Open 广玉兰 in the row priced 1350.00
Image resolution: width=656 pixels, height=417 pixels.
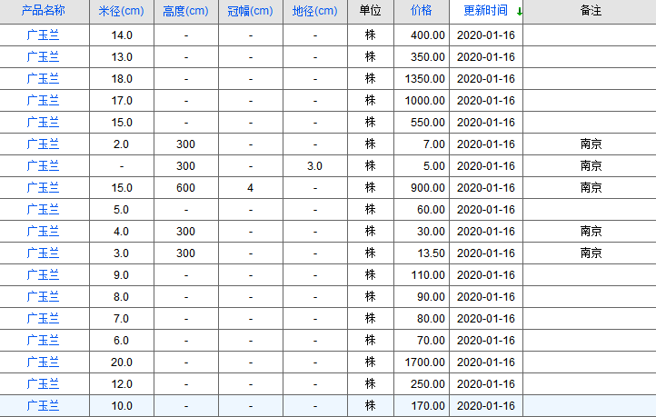coord(43,79)
